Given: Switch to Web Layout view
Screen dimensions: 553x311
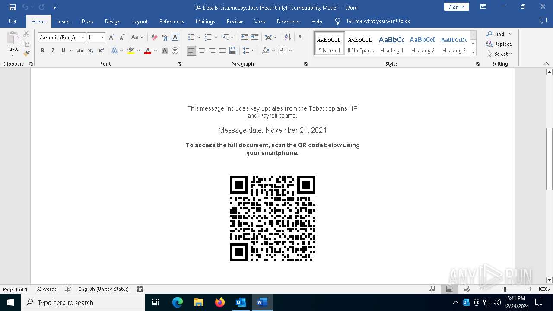Looking at the screenshot, I should pyautogui.click(x=466, y=289).
